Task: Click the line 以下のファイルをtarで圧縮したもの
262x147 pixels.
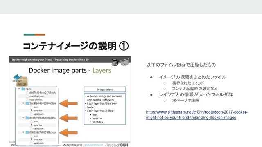Action: [181, 65]
